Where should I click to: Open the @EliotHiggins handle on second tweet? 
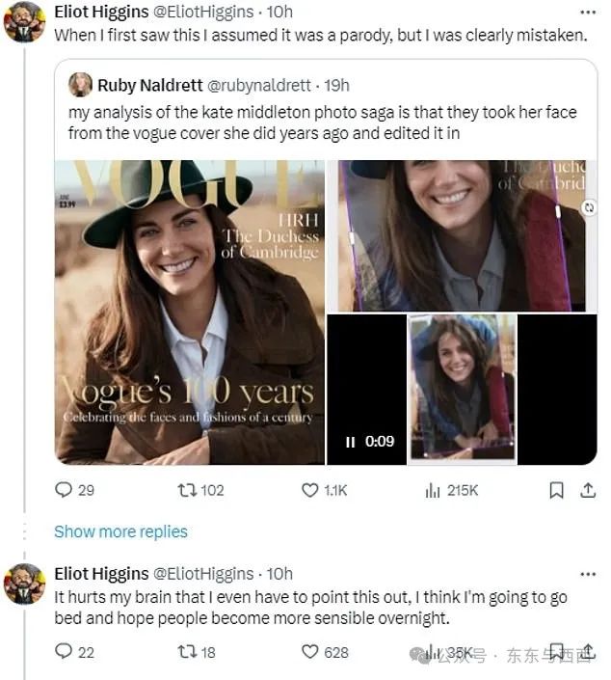(203, 574)
